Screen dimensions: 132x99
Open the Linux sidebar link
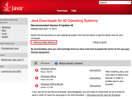click(4, 33)
